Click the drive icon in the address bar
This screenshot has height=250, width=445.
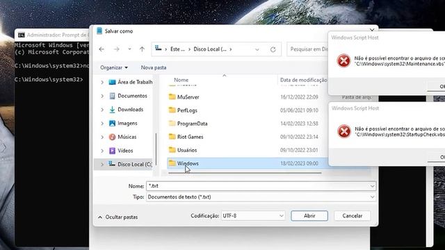click(158, 49)
